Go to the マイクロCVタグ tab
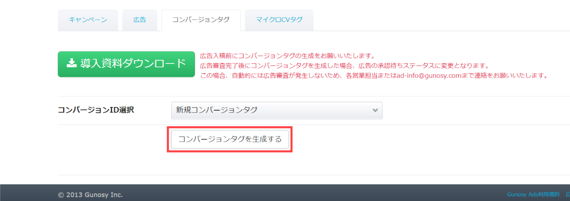 point(279,20)
